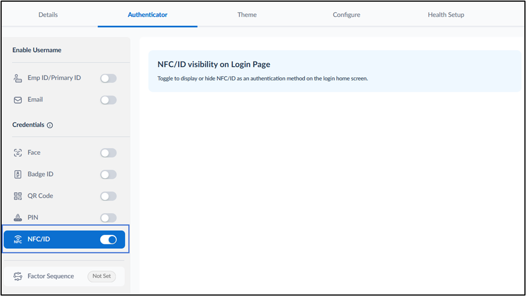Click the Badge ID card icon
Screen dimensions: 526x296
click(18, 174)
